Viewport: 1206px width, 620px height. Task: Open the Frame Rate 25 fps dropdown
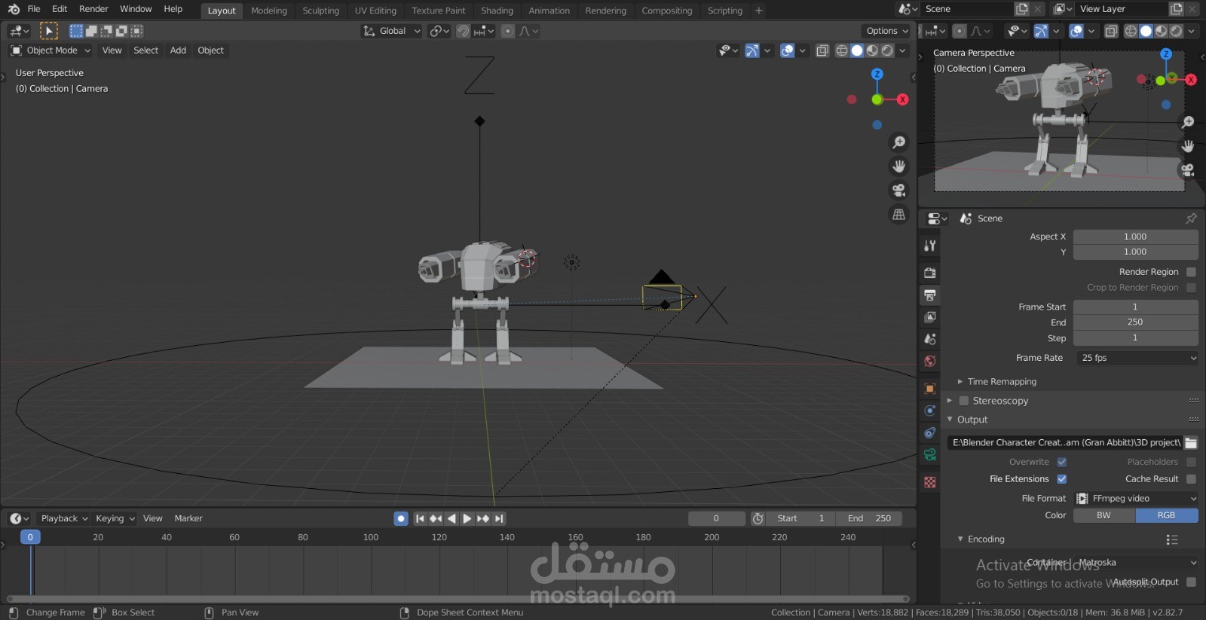pos(1136,358)
